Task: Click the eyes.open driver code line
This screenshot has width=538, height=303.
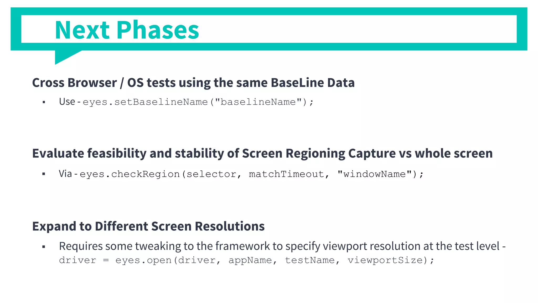Action: click(x=246, y=260)
